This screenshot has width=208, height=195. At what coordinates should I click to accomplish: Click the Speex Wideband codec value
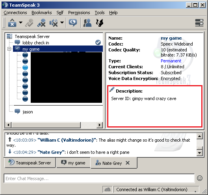(x=177, y=44)
